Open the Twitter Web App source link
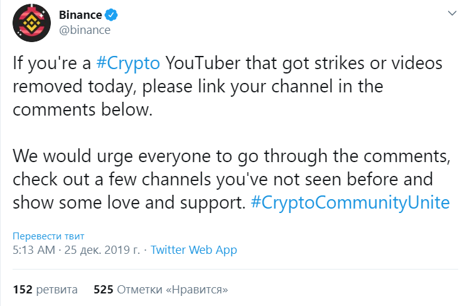The height and width of the screenshot is (306, 467). 193,250
